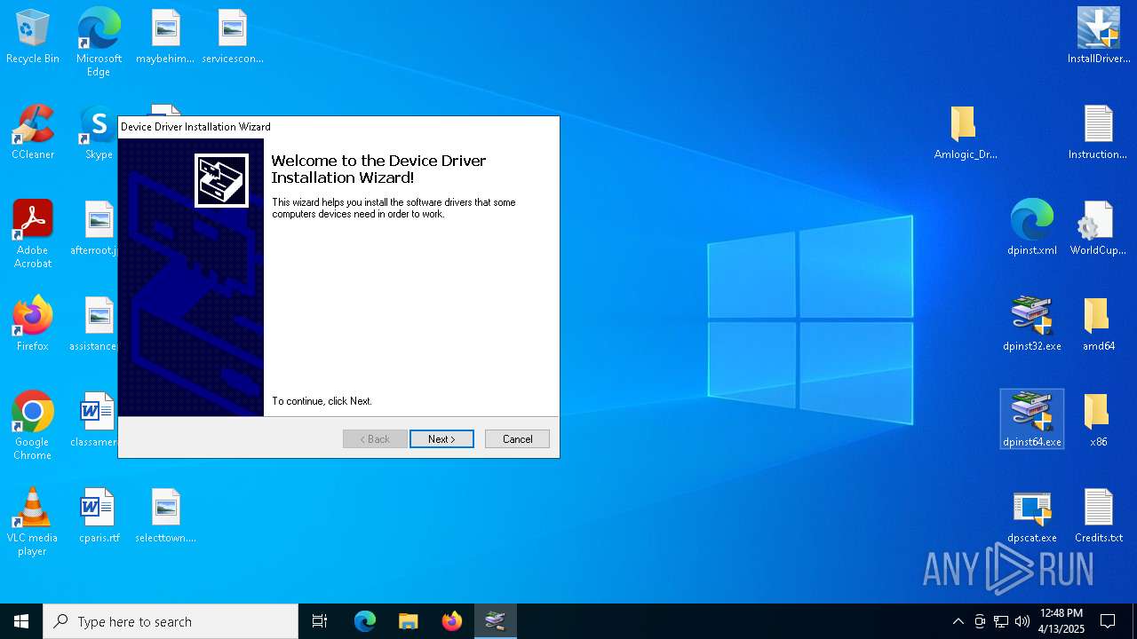The image size is (1137, 639).
Task: Select the Microsoft Edge desktop shortcut
Action: [99, 43]
